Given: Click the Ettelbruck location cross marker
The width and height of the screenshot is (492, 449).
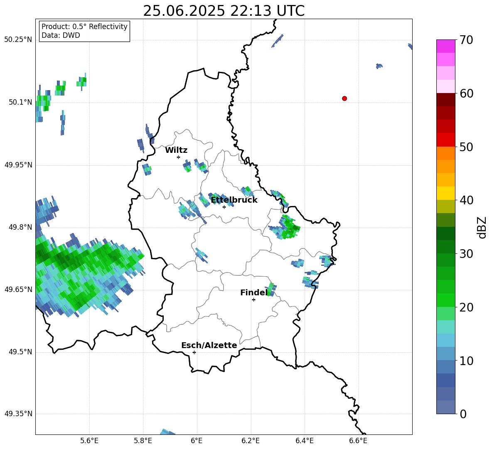Looking at the screenshot, I should (224, 207).
